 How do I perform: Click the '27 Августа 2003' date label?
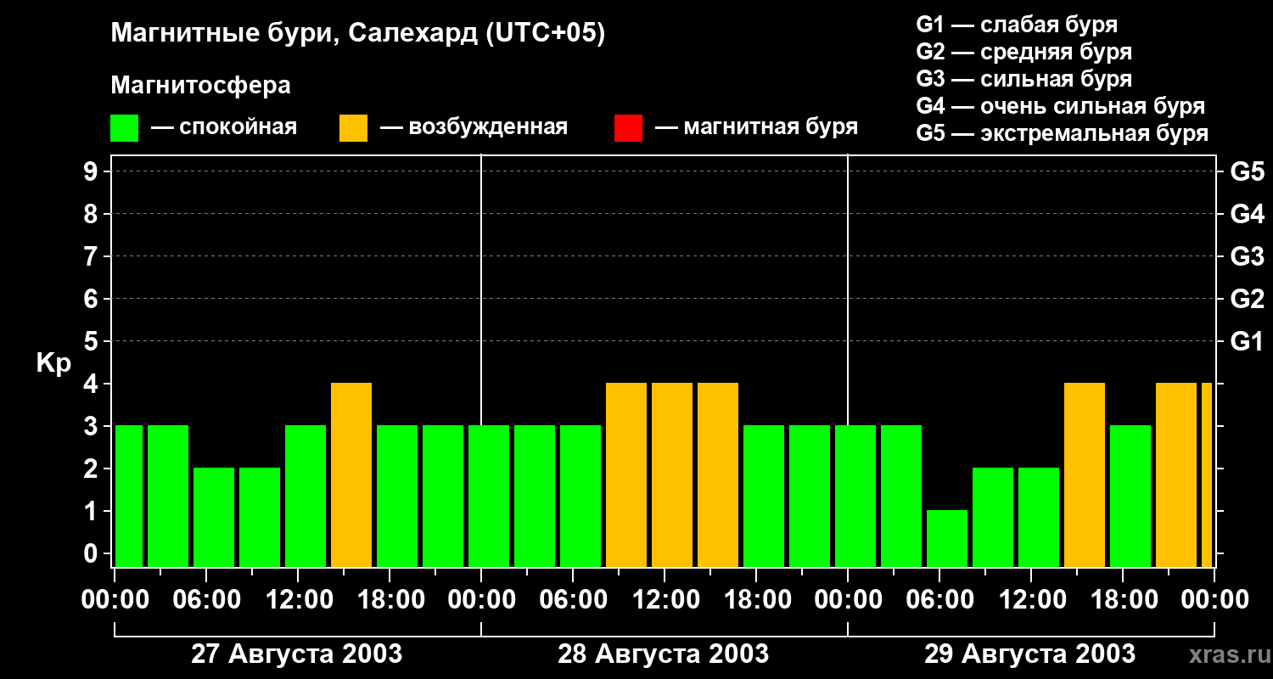[x=297, y=654]
